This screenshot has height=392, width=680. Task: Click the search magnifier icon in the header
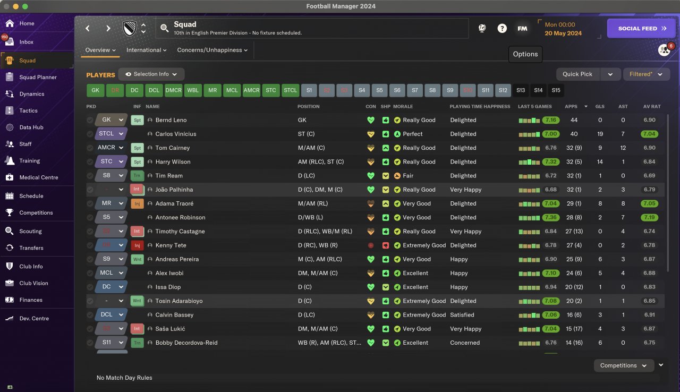(x=164, y=28)
